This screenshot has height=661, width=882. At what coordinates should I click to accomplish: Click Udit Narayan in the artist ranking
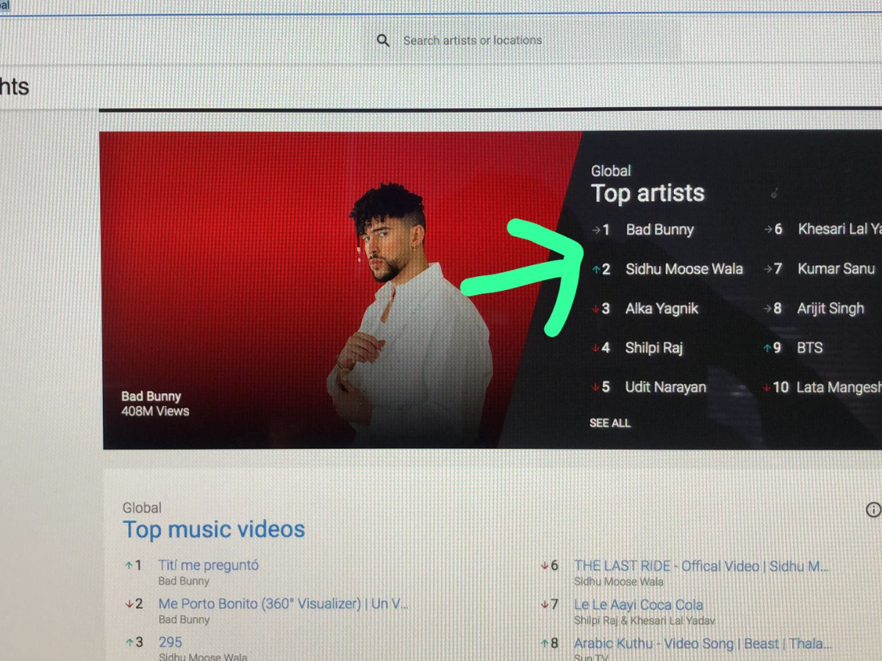(x=665, y=387)
